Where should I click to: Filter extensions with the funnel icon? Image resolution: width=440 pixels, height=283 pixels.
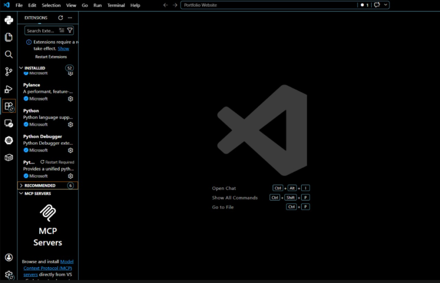(x=70, y=30)
